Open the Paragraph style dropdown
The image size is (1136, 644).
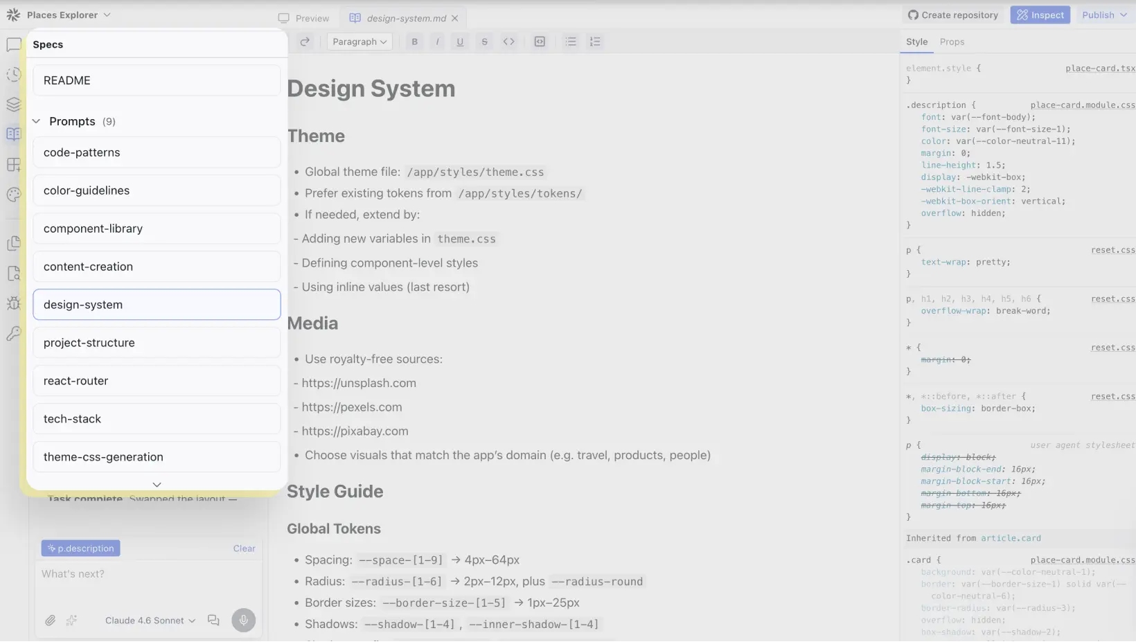click(360, 42)
